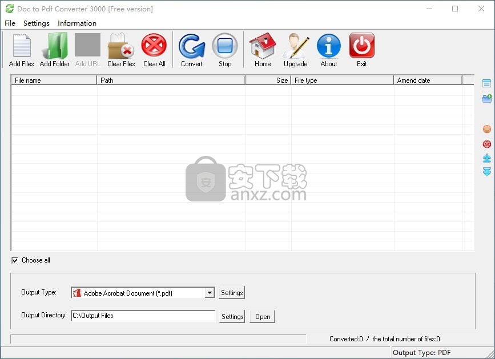Click the green Add Folder icon

tap(55, 46)
